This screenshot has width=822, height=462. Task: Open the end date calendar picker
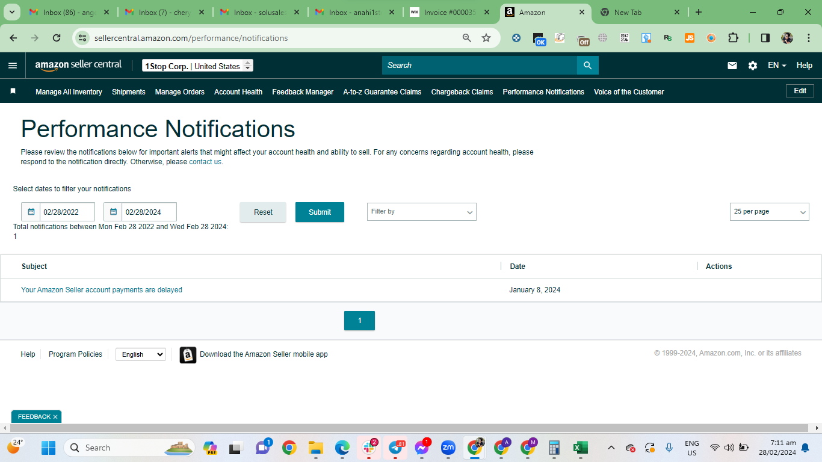(x=113, y=212)
